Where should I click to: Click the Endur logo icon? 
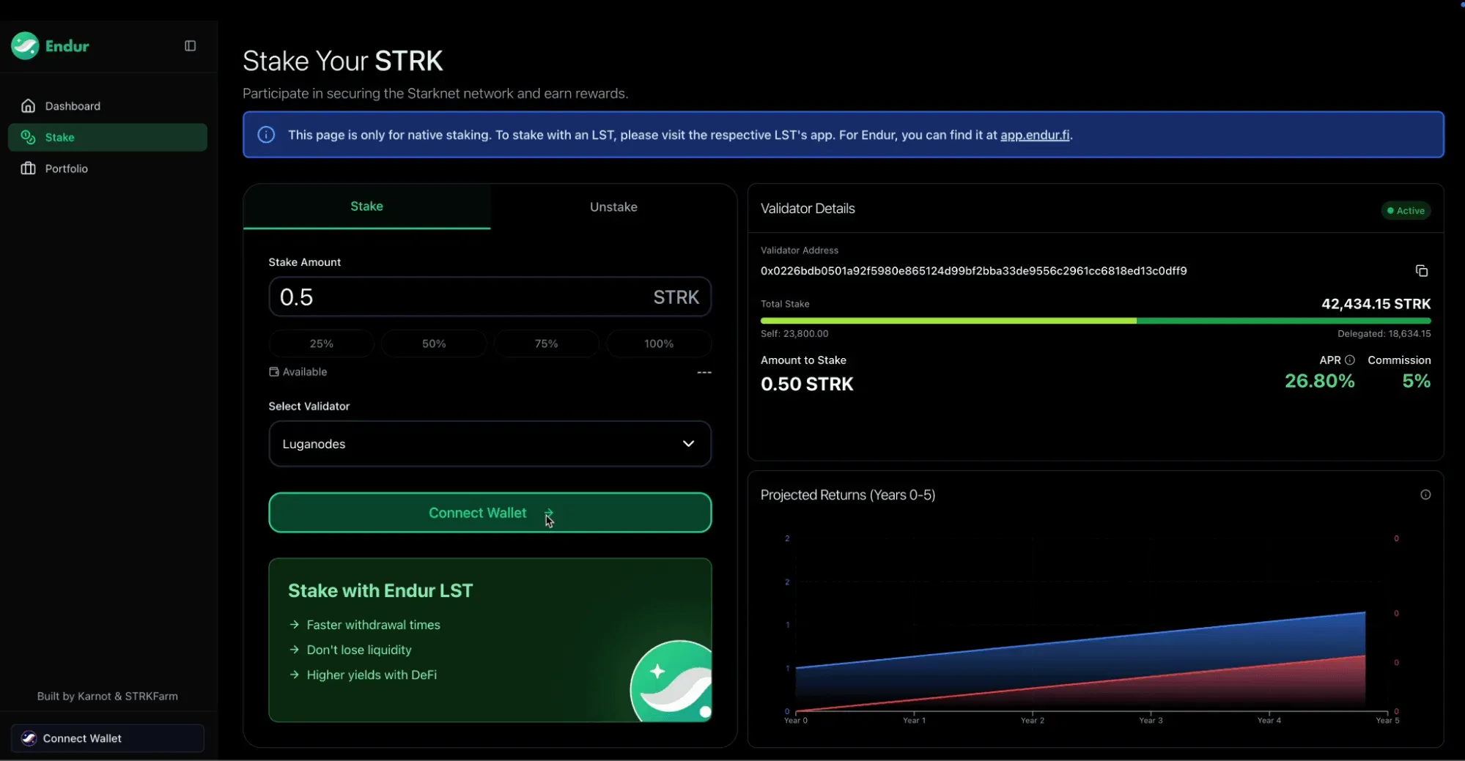(x=25, y=45)
